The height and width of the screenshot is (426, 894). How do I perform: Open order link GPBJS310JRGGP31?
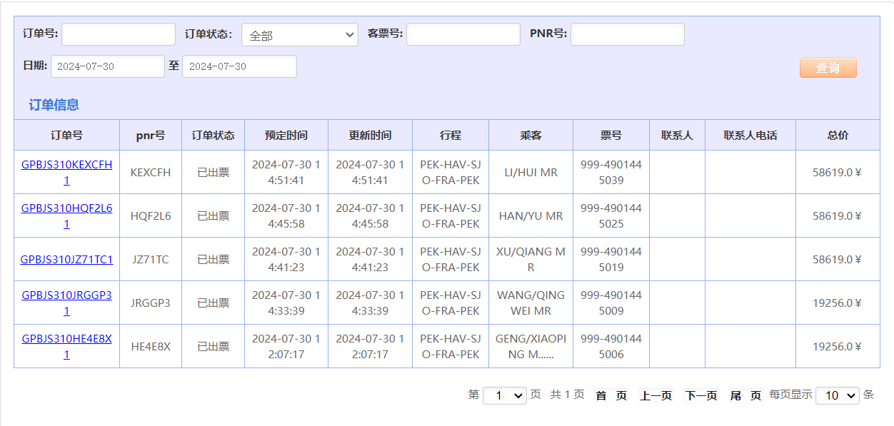coord(66,295)
